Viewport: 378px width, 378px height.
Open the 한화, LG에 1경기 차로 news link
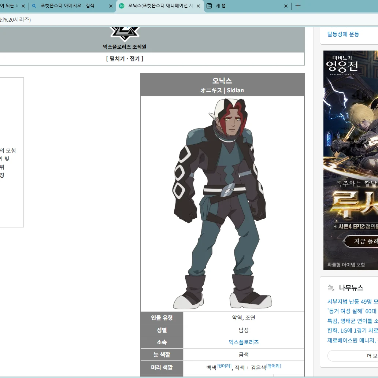352,330
